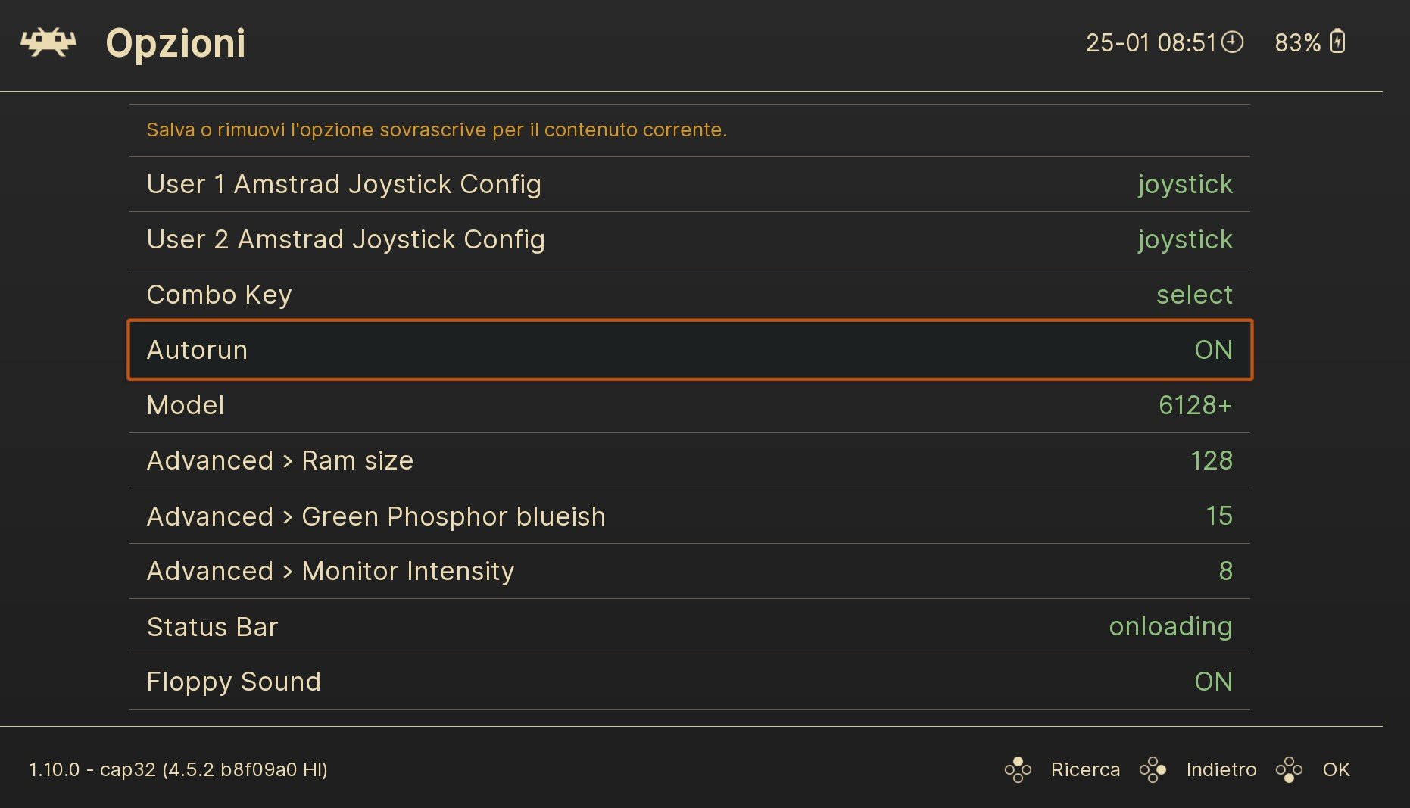This screenshot has width=1410, height=808.
Task: Click the Ricerca gamepad button icon
Action: (x=1018, y=769)
